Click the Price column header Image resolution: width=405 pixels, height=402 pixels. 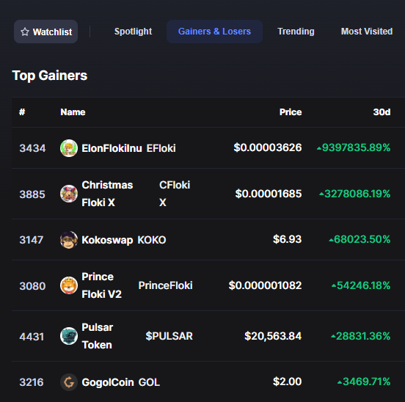click(291, 112)
